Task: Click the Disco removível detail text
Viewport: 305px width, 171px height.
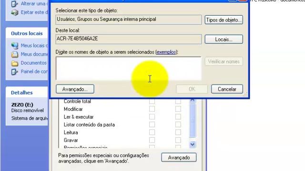Action: click(x=28, y=111)
